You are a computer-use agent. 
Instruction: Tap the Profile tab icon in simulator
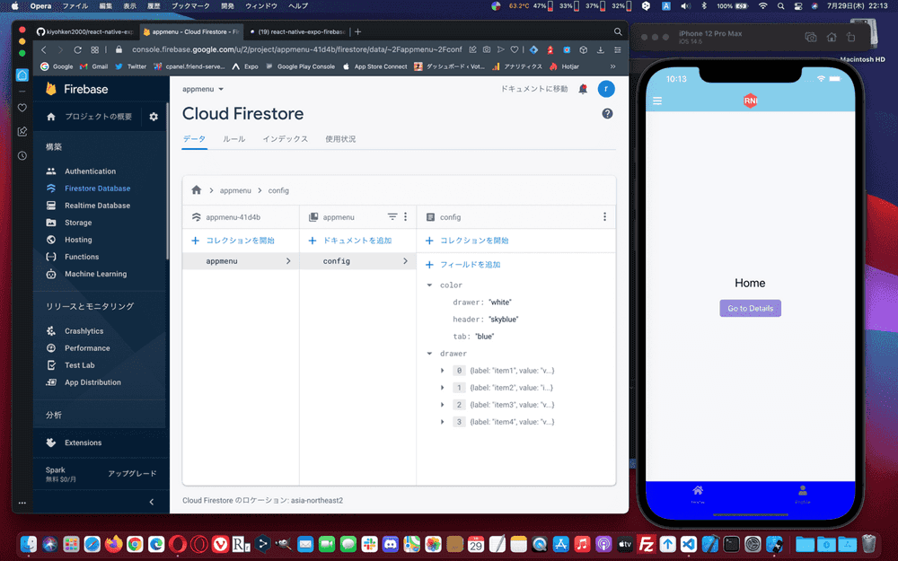tap(802, 491)
